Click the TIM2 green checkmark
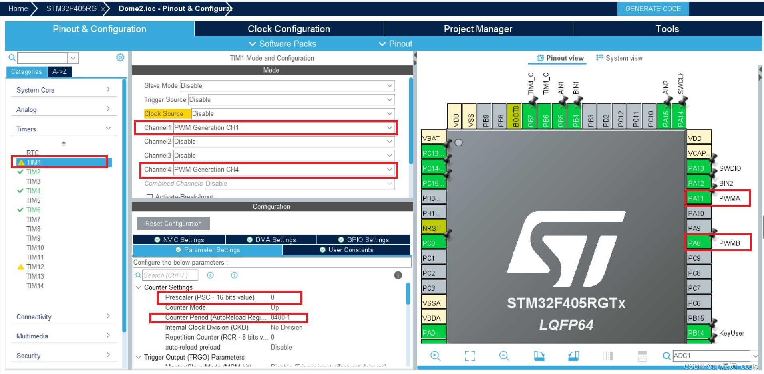 pos(20,172)
